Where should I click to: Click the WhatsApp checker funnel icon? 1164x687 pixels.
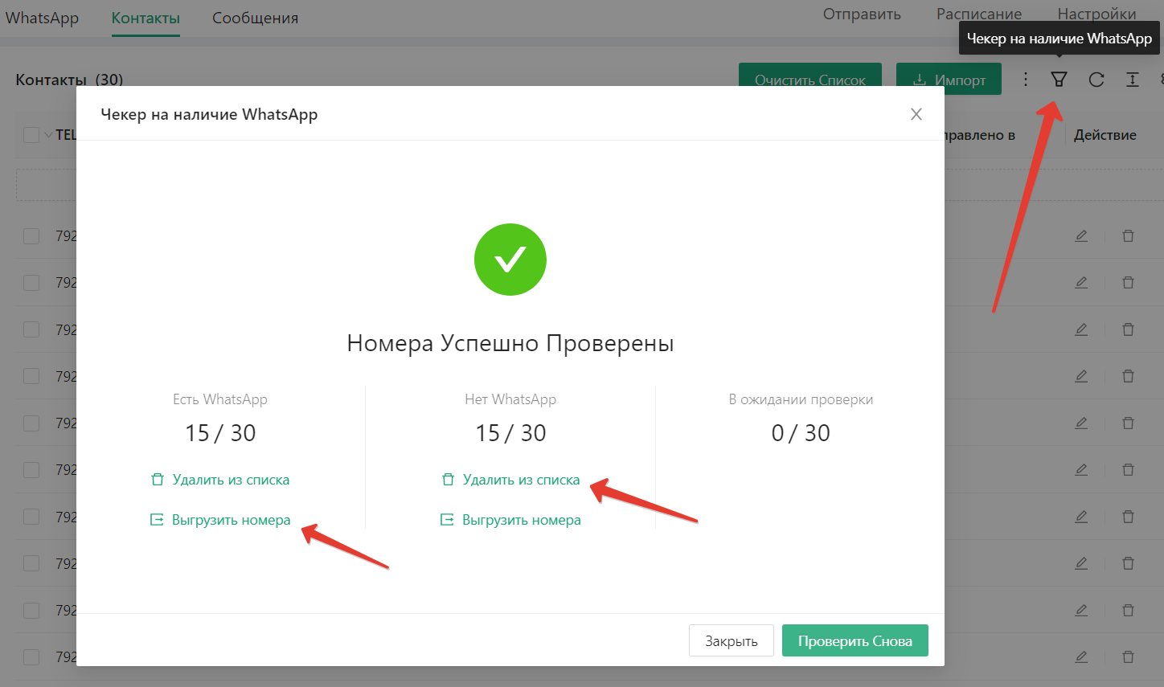point(1059,80)
